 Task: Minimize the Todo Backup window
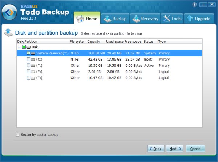coord(203,5)
